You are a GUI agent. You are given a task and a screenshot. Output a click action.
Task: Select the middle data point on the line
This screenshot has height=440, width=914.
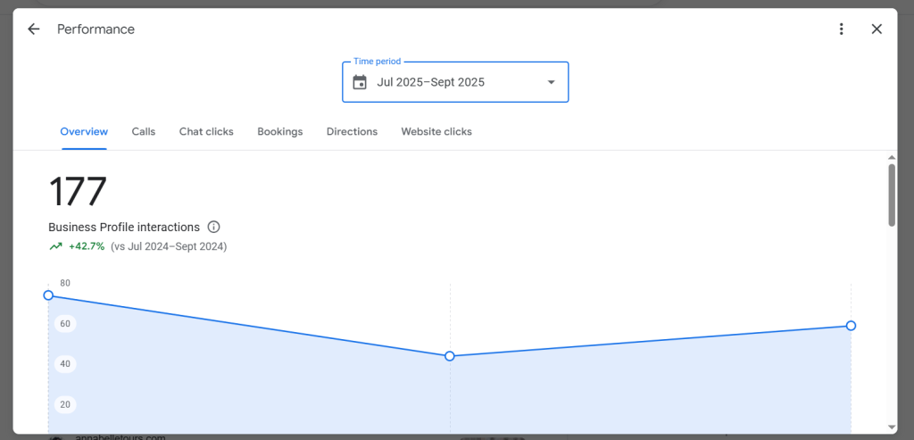point(450,356)
